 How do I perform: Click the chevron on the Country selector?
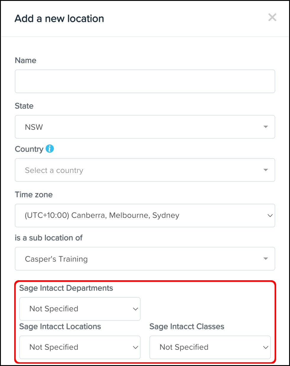tap(266, 170)
